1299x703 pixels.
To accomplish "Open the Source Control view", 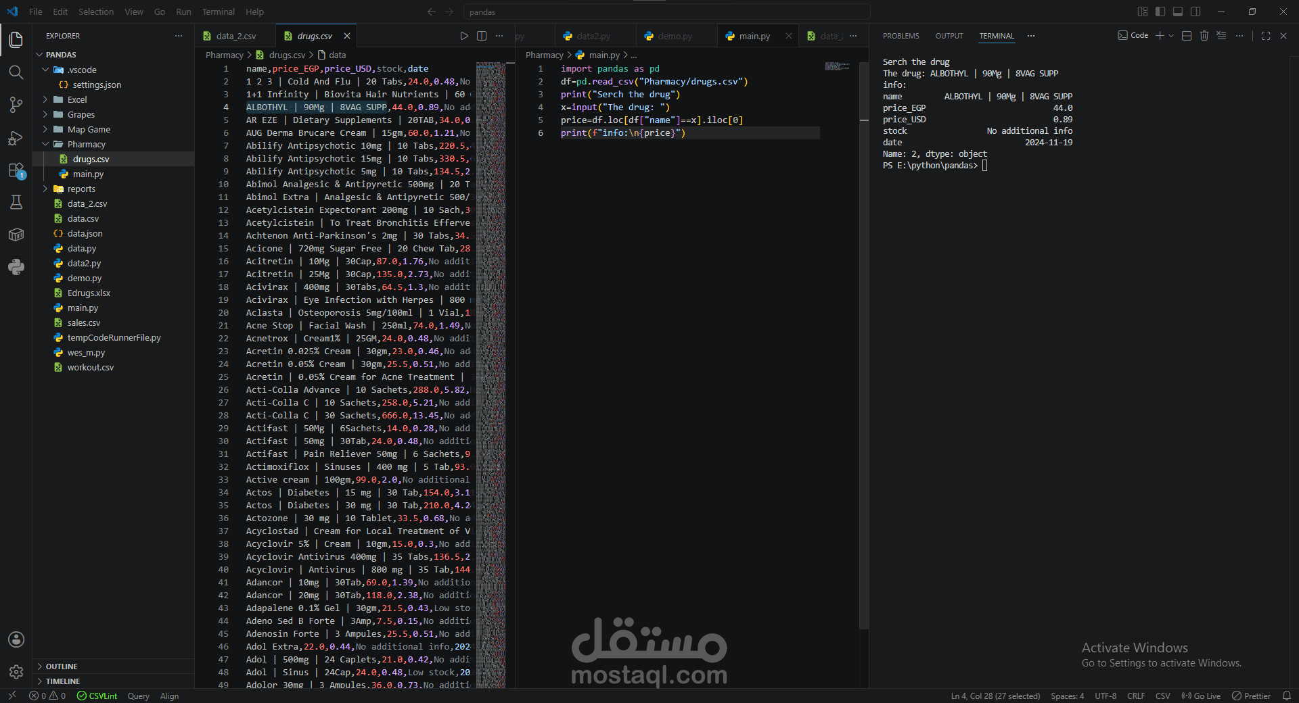I will 16,105.
